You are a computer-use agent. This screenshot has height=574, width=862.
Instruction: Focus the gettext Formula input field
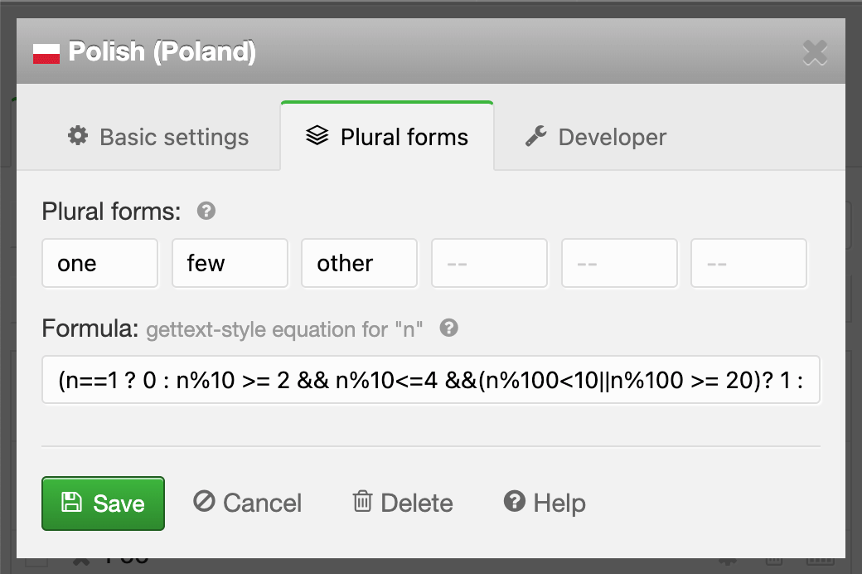(431, 381)
